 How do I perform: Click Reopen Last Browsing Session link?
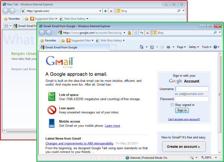pyautogui.click(x=24, y=69)
